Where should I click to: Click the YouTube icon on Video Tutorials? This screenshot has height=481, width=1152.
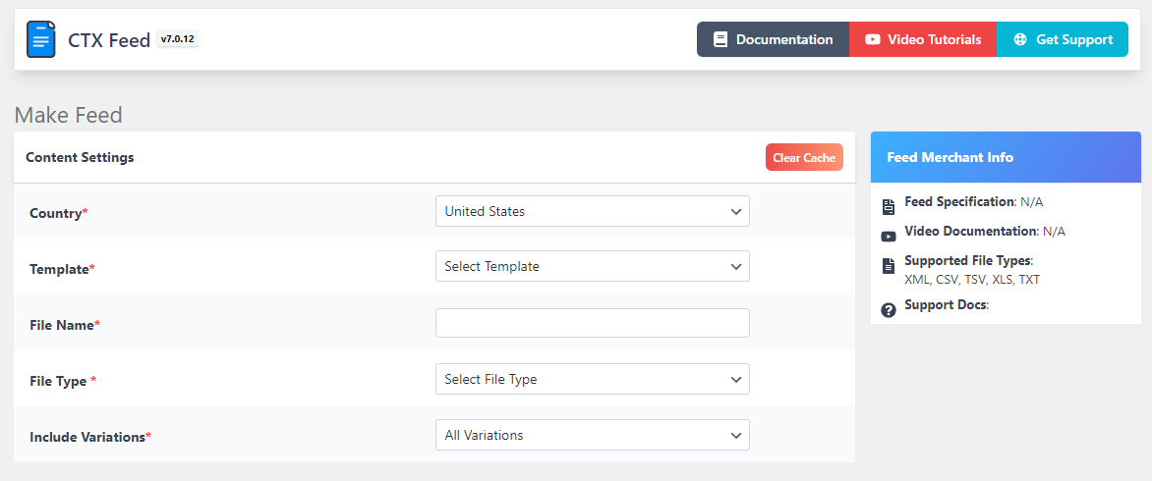pyautogui.click(x=873, y=40)
